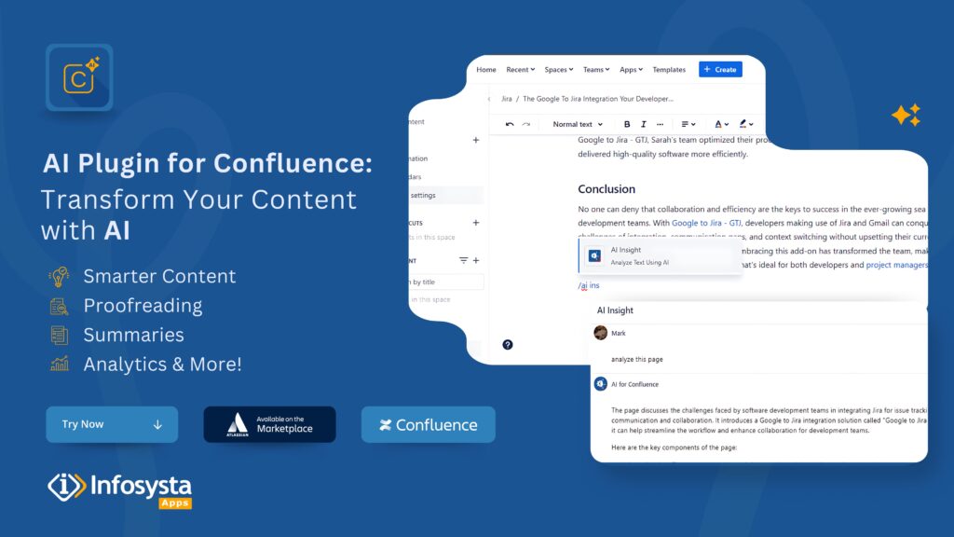Click the Jira breadcrumb link

(506, 99)
